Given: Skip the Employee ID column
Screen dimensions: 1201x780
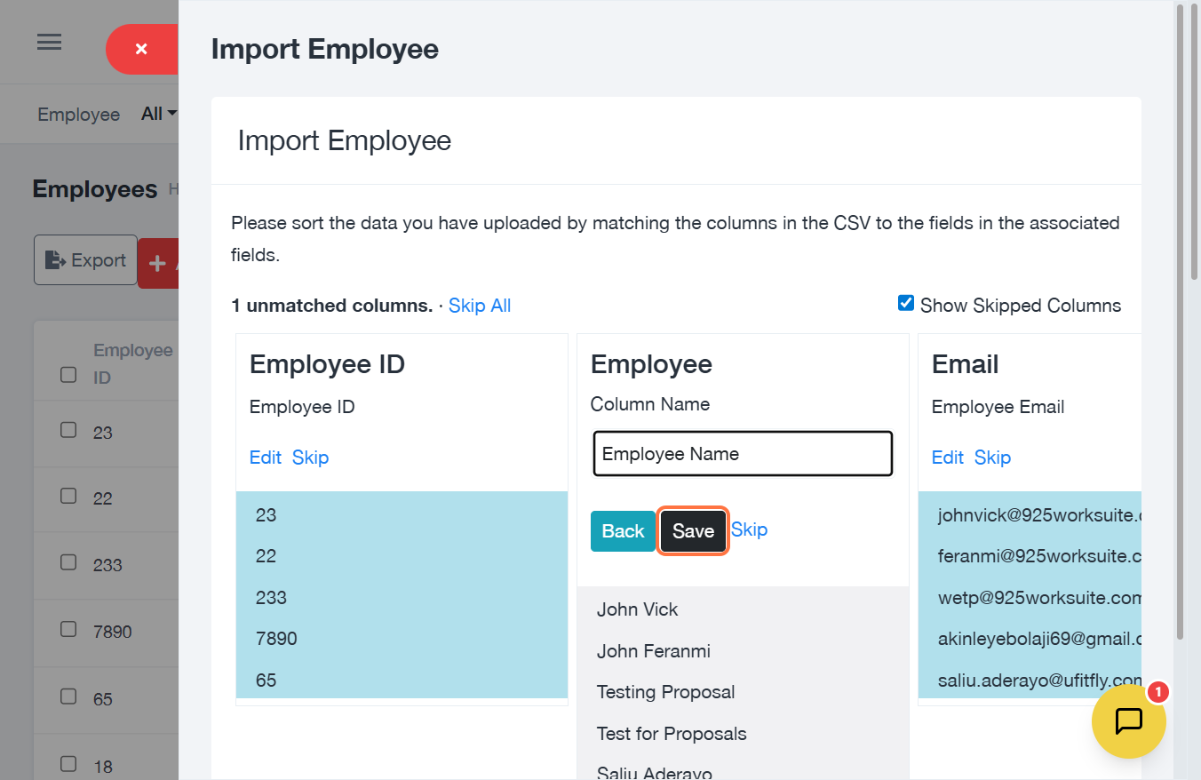Looking at the screenshot, I should click(310, 458).
